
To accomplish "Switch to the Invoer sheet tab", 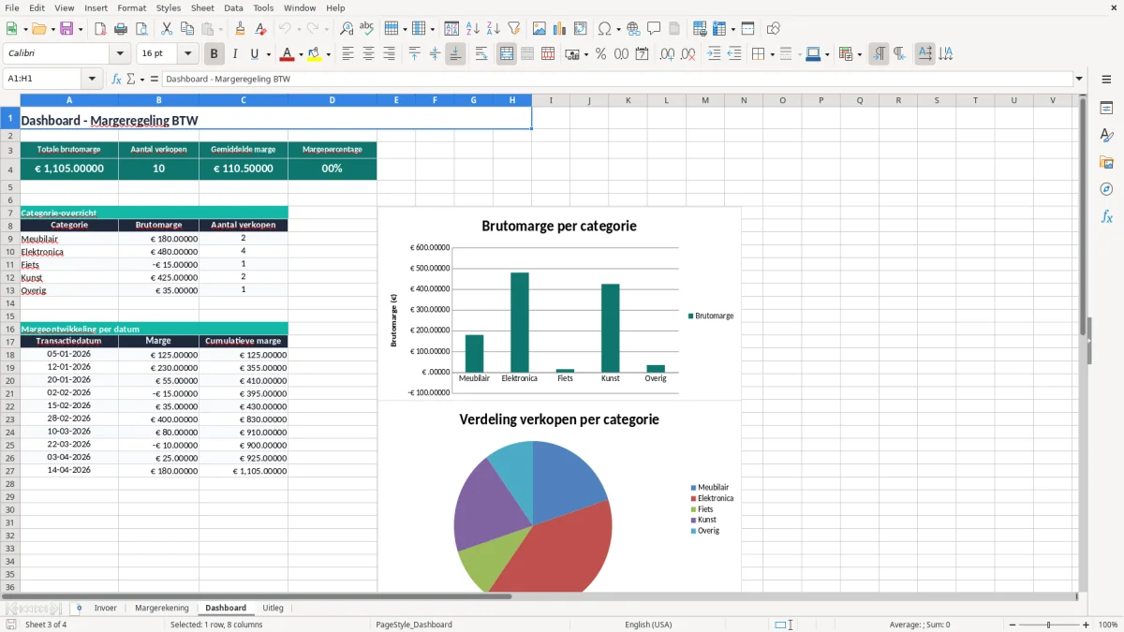I will coord(106,608).
